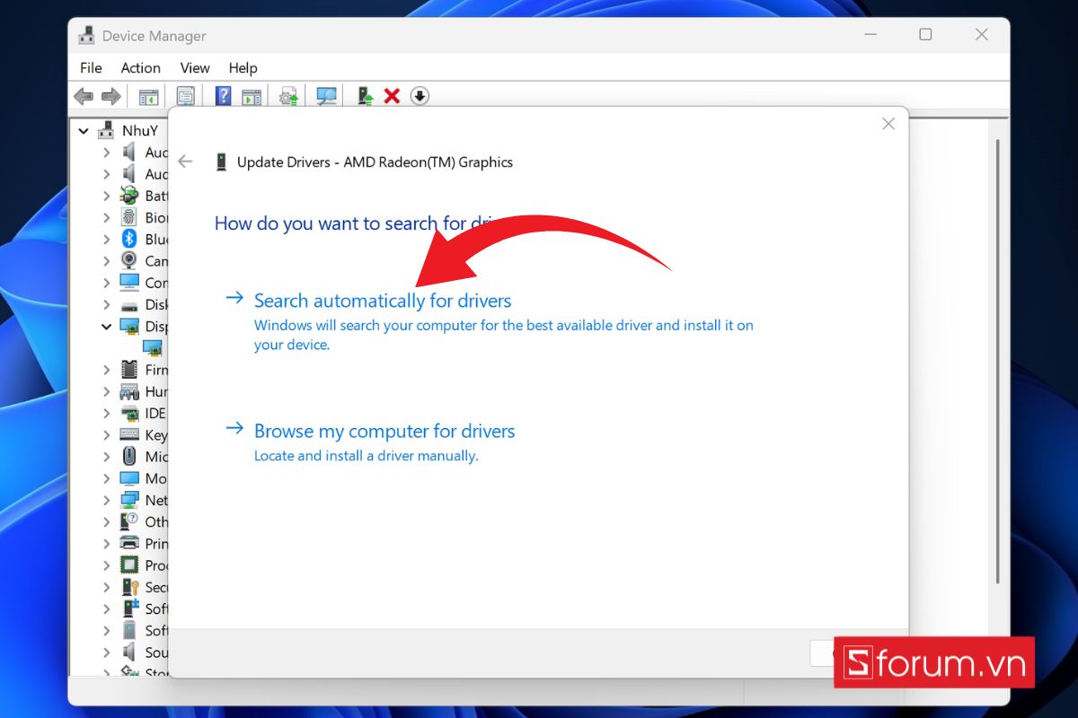1078x718 pixels.
Task: Select the Security devices key icon
Action: coord(129,586)
